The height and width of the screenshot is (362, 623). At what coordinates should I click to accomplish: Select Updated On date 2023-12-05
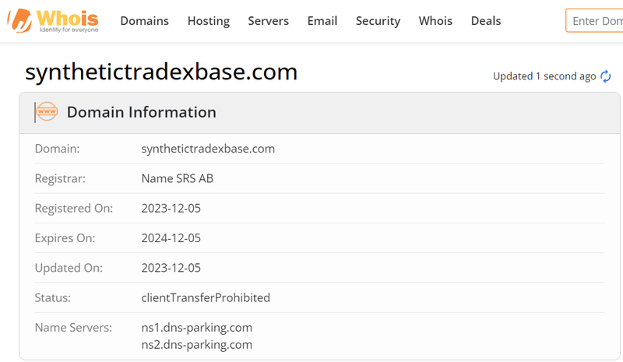point(171,268)
